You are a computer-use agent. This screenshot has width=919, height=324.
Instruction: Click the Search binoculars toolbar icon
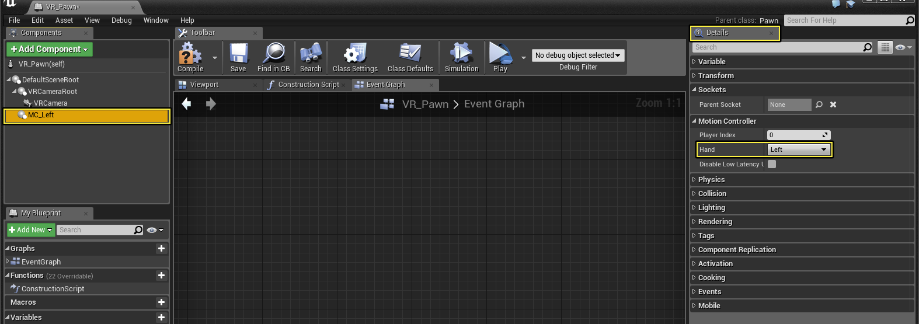311,57
